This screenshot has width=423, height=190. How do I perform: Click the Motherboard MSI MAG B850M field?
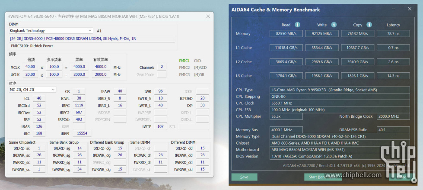(340, 150)
